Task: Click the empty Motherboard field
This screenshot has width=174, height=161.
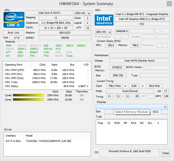Action: 139,55
